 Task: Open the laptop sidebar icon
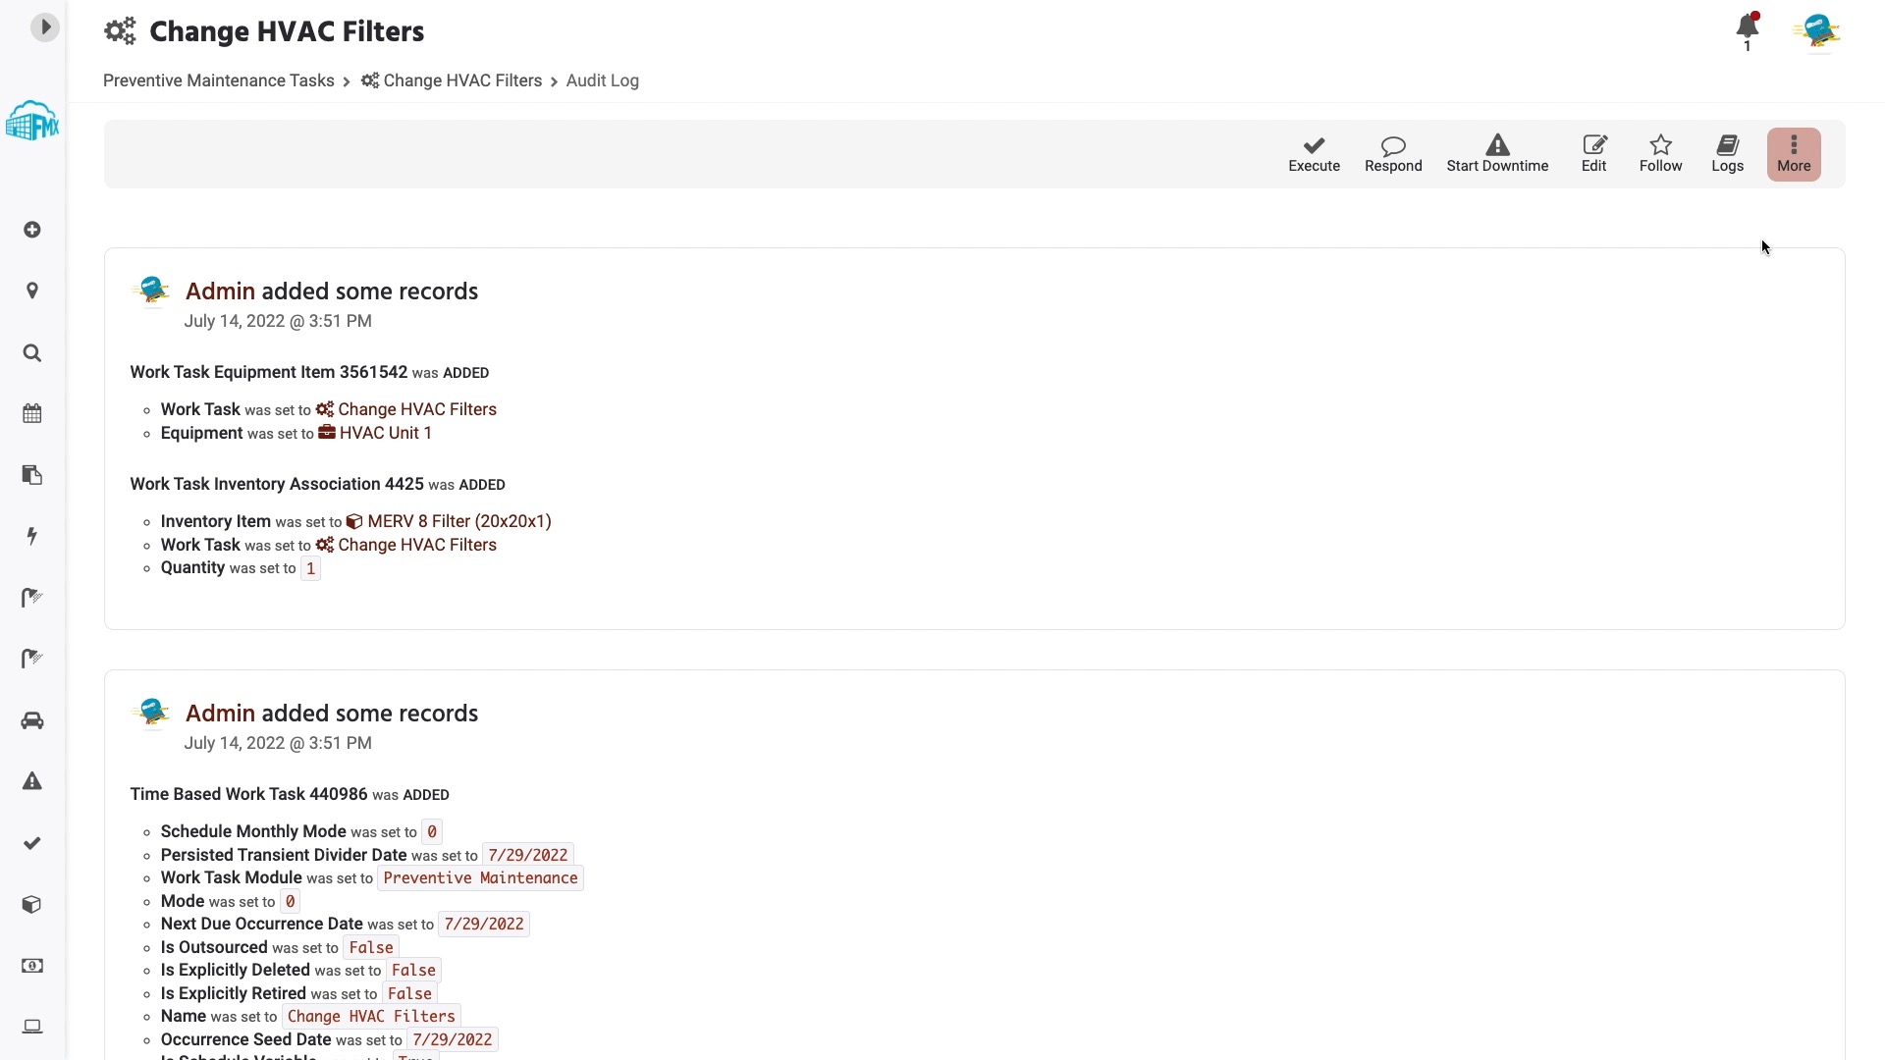[x=32, y=1027]
